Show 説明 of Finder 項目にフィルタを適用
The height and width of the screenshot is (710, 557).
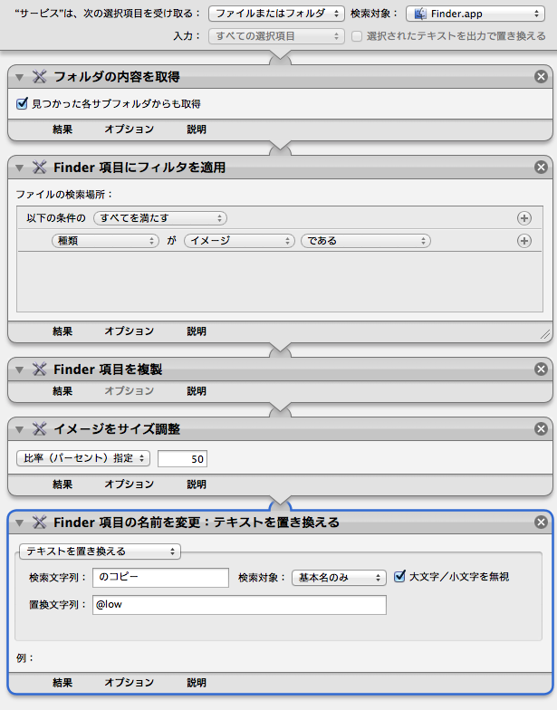197,331
